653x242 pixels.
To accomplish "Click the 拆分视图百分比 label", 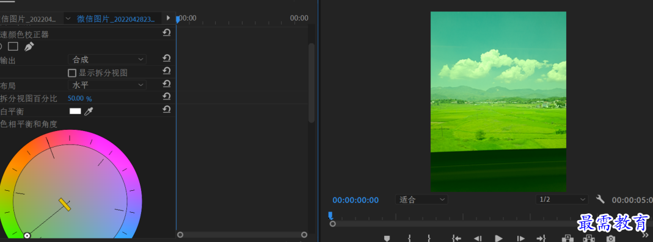I will [x=29, y=99].
